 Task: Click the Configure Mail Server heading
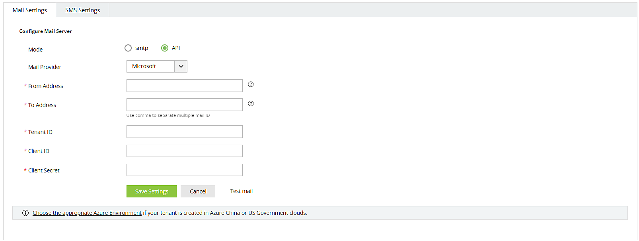[45, 31]
